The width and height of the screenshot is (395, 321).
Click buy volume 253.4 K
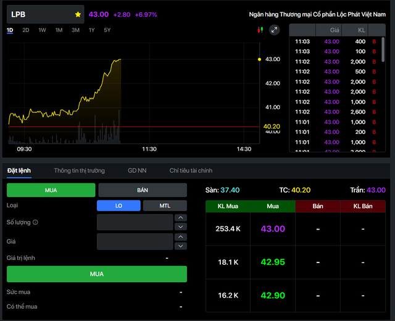(x=228, y=229)
